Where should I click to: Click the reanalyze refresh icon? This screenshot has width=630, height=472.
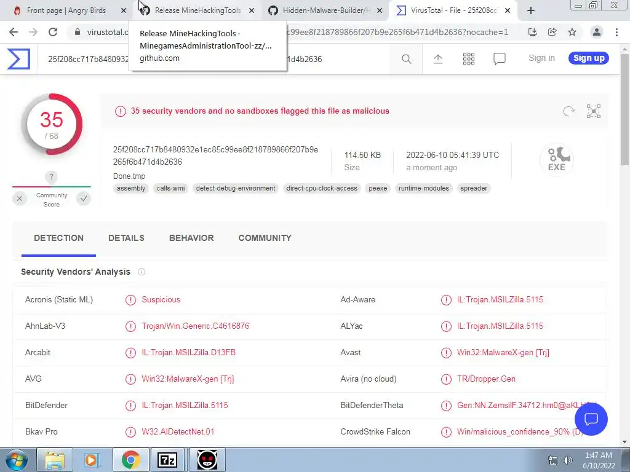tap(568, 111)
